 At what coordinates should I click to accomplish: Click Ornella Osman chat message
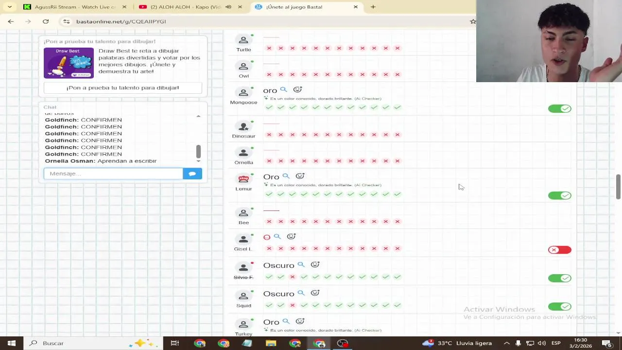coord(101,161)
